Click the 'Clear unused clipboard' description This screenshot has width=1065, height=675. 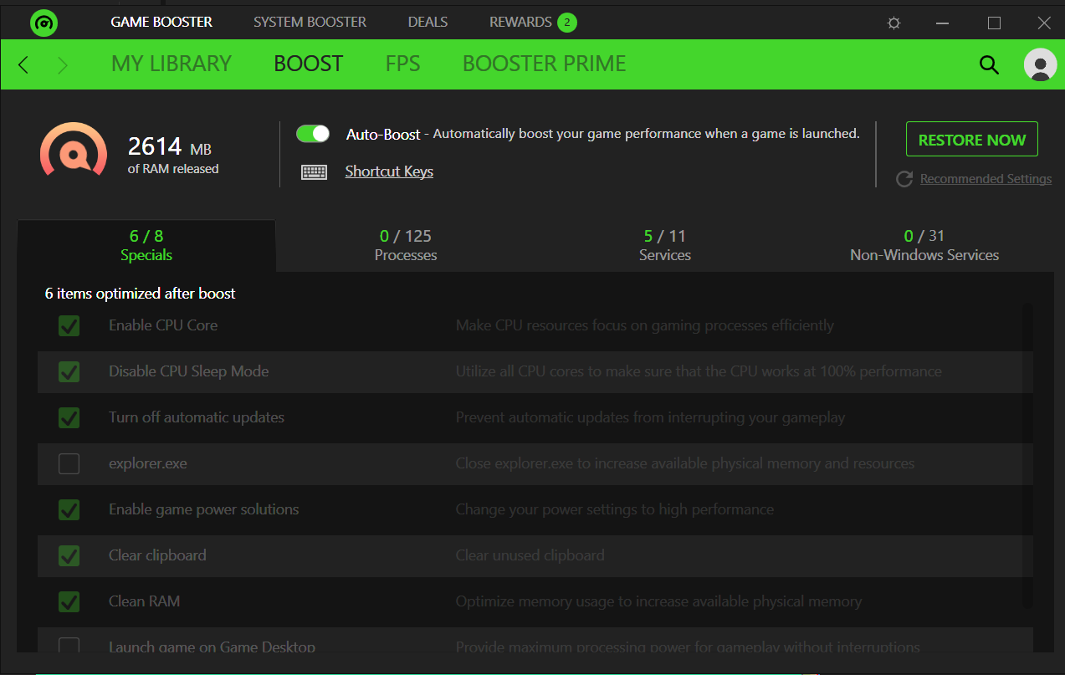pos(530,555)
